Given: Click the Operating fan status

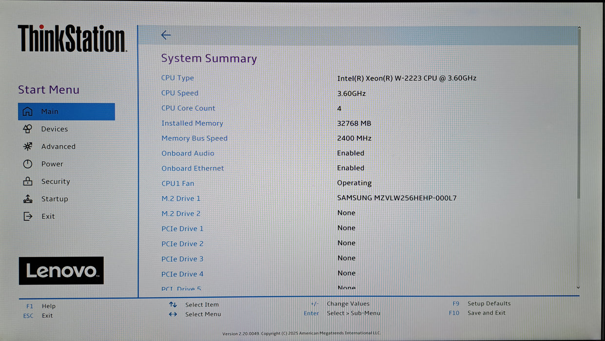Looking at the screenshot, I should tap(354, 183).
